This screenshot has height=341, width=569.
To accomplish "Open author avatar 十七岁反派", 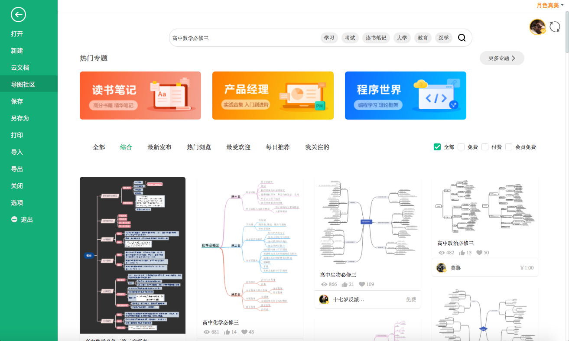I will coord(324,299).
